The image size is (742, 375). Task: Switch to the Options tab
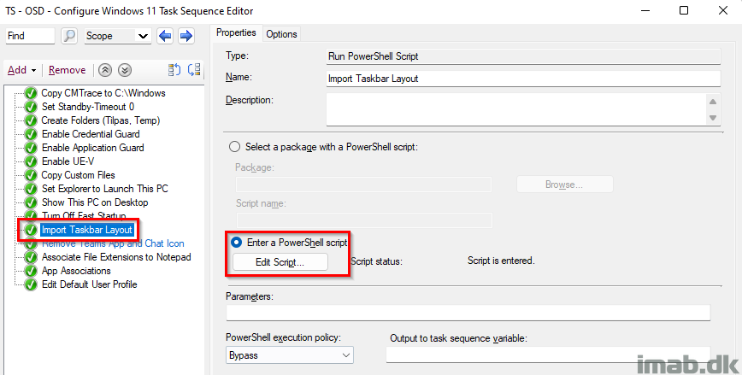[281, 34]
